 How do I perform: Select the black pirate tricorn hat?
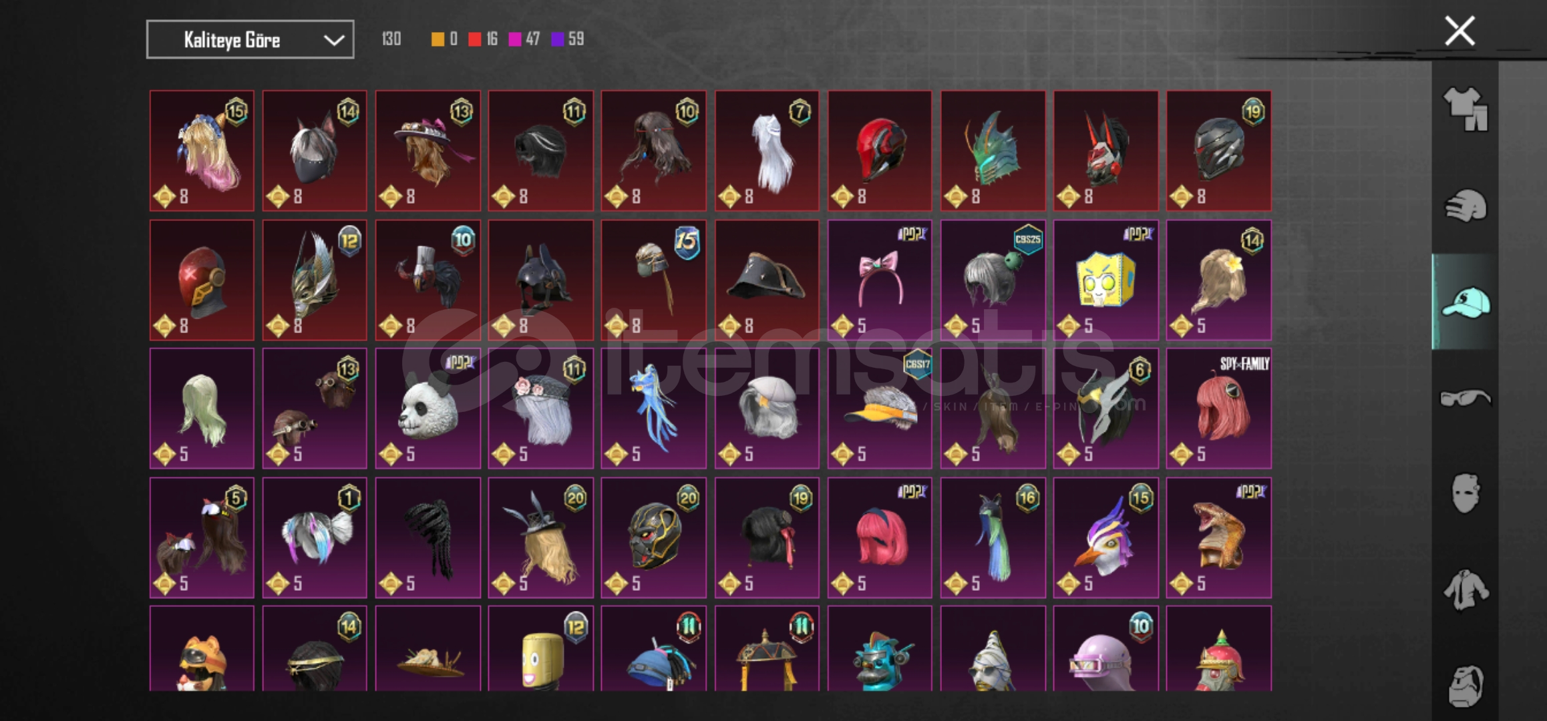767,280
